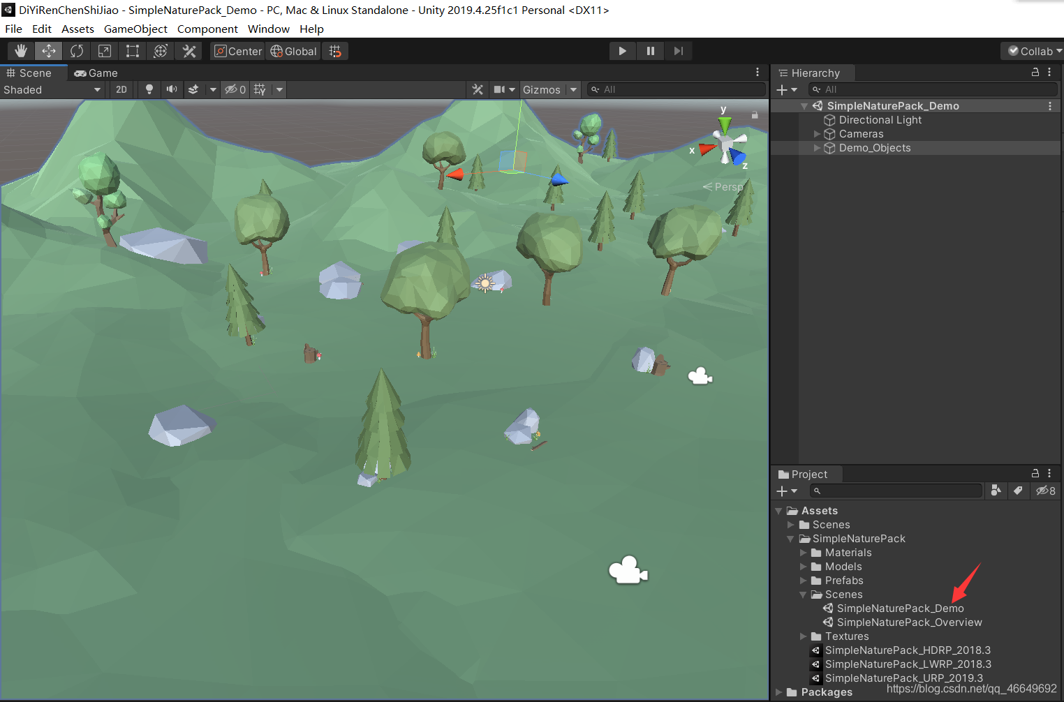
Task: Open grid settings dropdown arrow
Action: 279,89
